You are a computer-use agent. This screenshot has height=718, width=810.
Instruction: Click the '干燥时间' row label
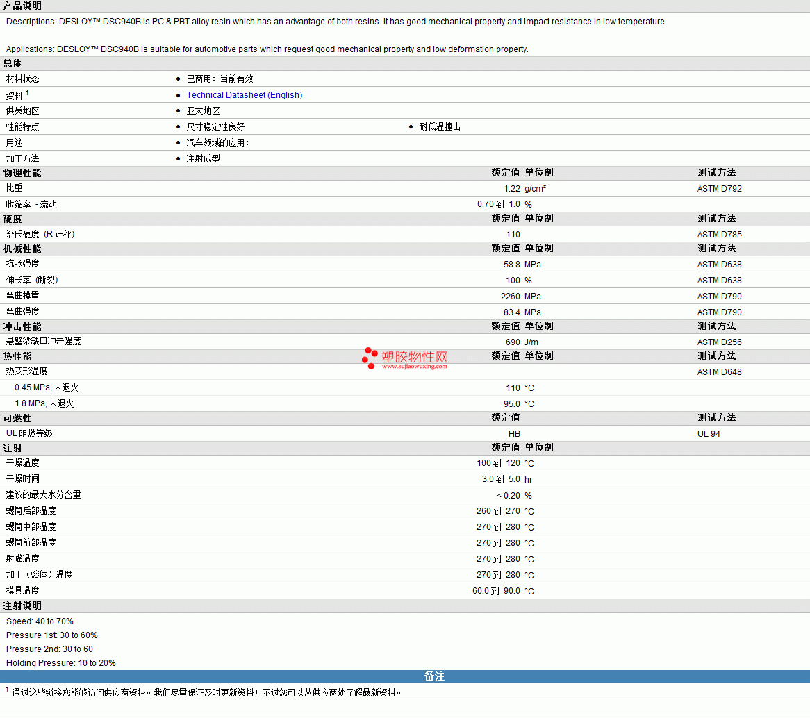pyautogui.click(x=23, y=479)
